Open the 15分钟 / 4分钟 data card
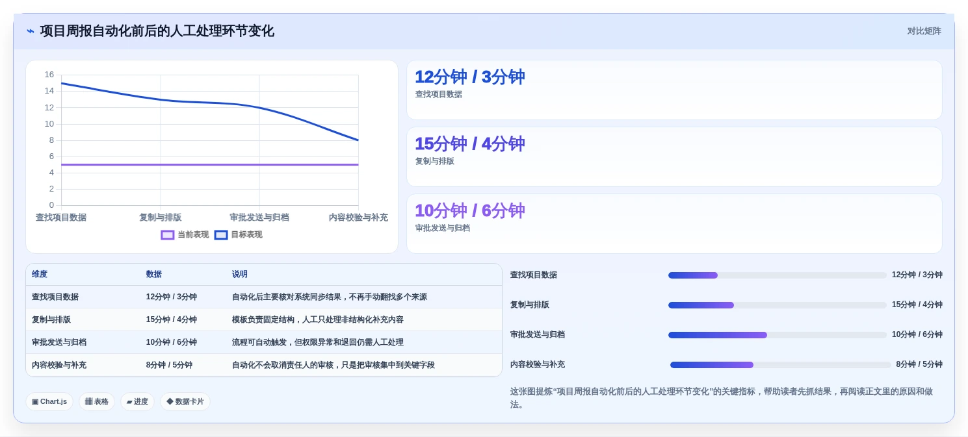Image resolution: width=968 pixels, height=437 pixels. (x=674, y=157)
